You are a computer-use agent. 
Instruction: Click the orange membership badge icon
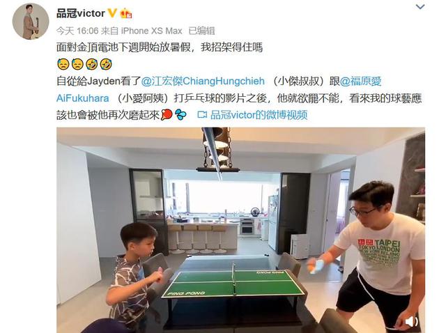tap(125, 13)
